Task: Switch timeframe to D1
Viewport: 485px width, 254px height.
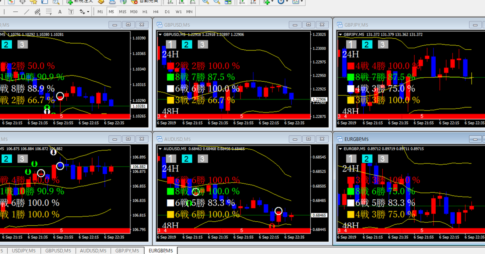Action: coord(167,12)
